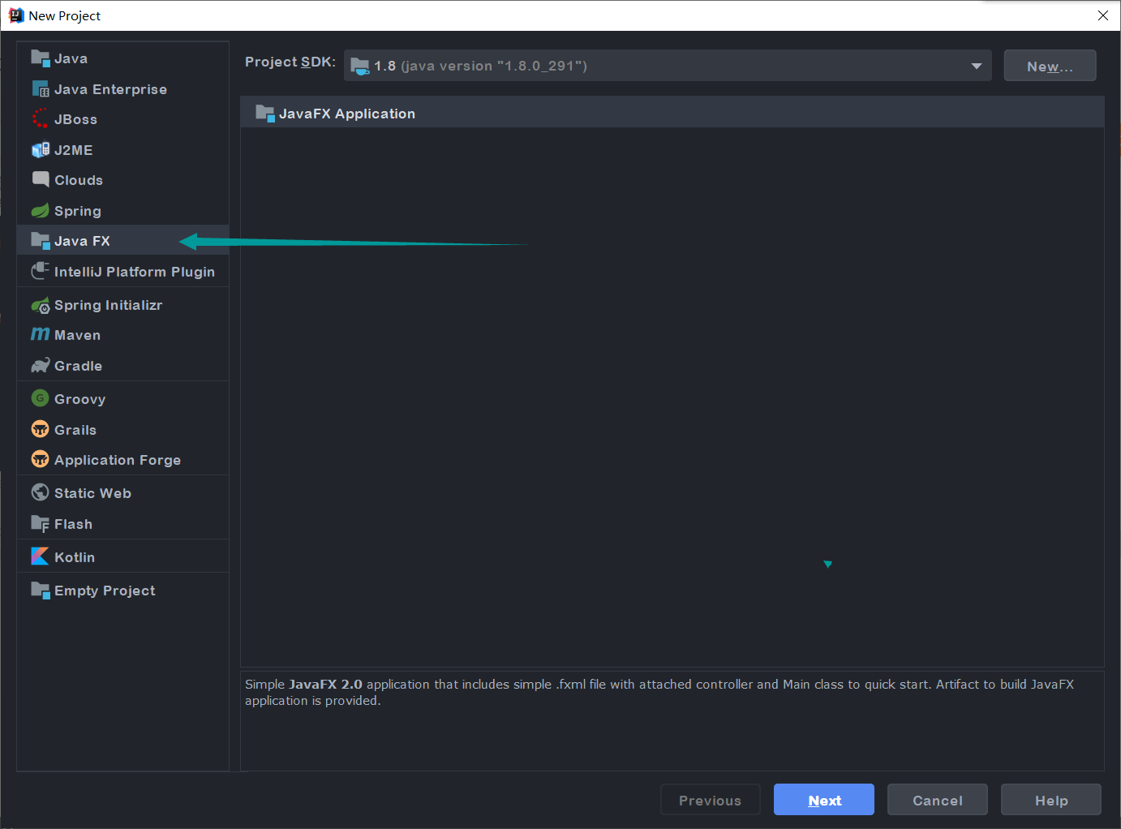Screen dimensions: 1121x829
Task: Close the New Project dialog
Action: (x=1103, y=15)
